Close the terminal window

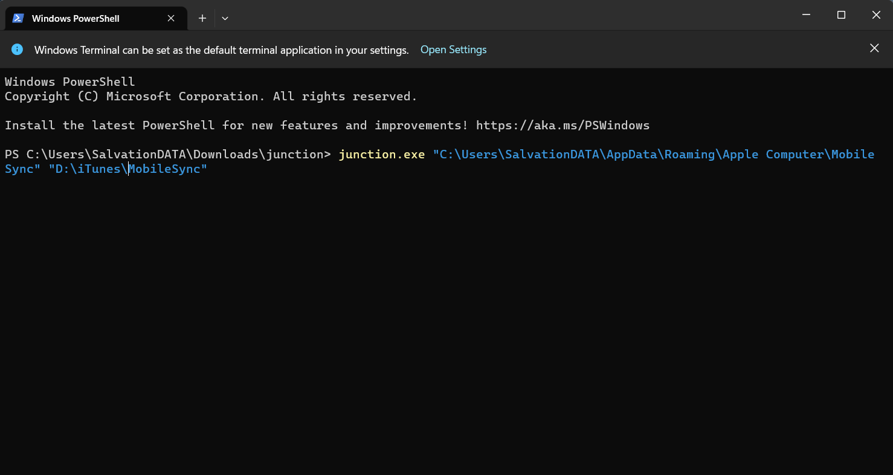876,15
